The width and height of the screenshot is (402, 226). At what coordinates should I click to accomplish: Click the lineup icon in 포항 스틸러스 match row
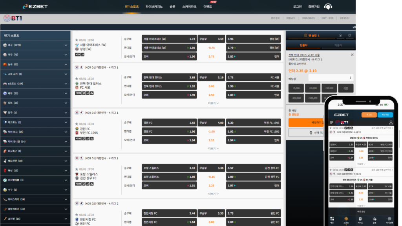(x=92, y=184)
